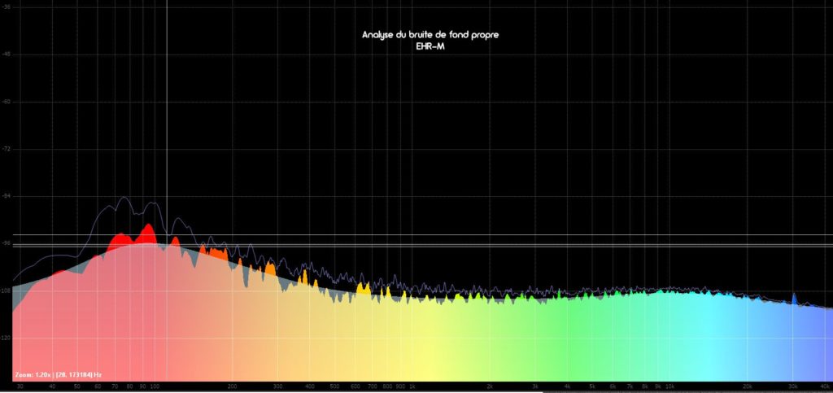The image size is (833, 393).
Task: Click the 200 Hz frequency axis label
Action: pyautogui.click(x=232, y=386)
